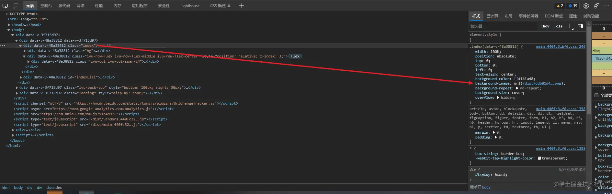
Task: Expand overflow shorthand triangle
Action: click(x=498, y=97)
